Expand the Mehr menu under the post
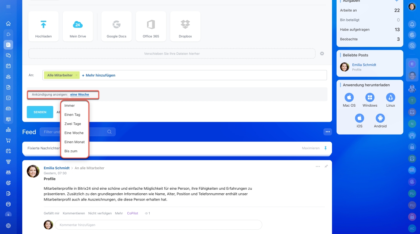The width and height of the screenshot is (420, 234). pyautogui.click(x=119, y=213)
